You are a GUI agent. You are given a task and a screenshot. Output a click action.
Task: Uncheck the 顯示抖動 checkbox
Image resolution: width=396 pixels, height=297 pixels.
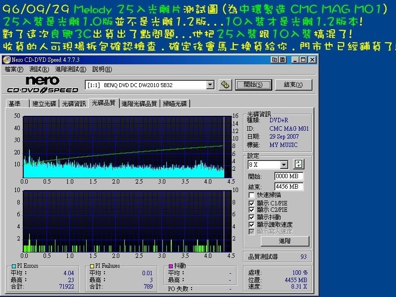pyautogui.click(x=251, y=217)
